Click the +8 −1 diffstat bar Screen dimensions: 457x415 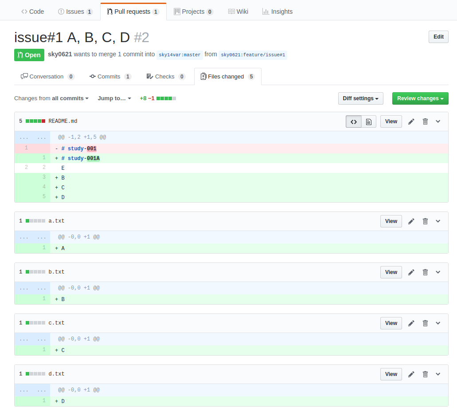coord(158,98)
